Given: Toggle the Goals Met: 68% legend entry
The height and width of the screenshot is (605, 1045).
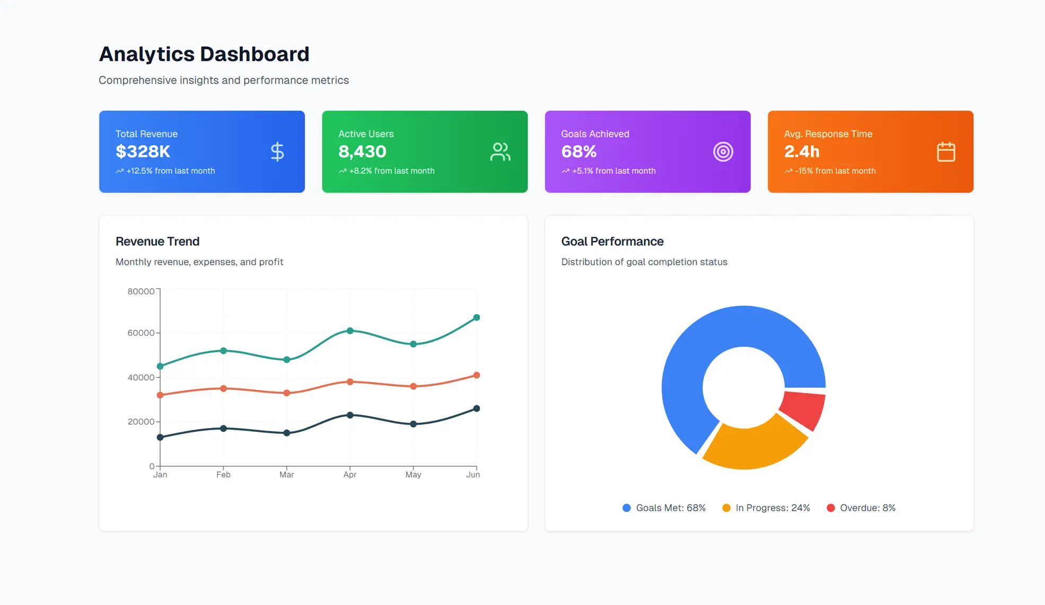Looking at the screenshot, I should (x=670, y=508).
